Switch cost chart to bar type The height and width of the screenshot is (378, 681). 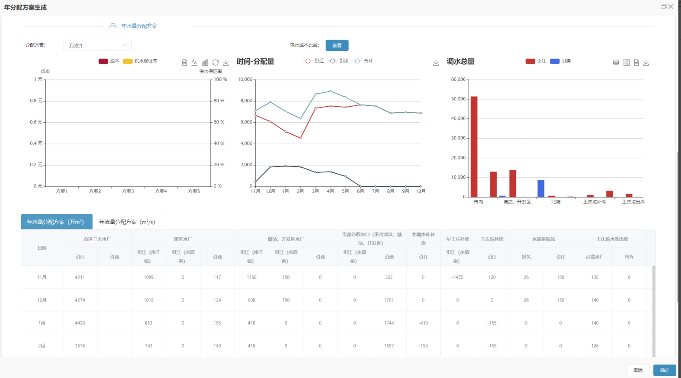[x=205, y=63]
